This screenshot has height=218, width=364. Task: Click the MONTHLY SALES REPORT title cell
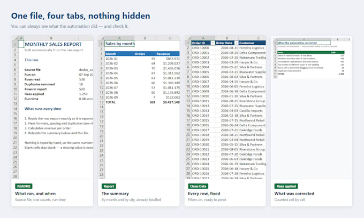click(x=53, y=44)
